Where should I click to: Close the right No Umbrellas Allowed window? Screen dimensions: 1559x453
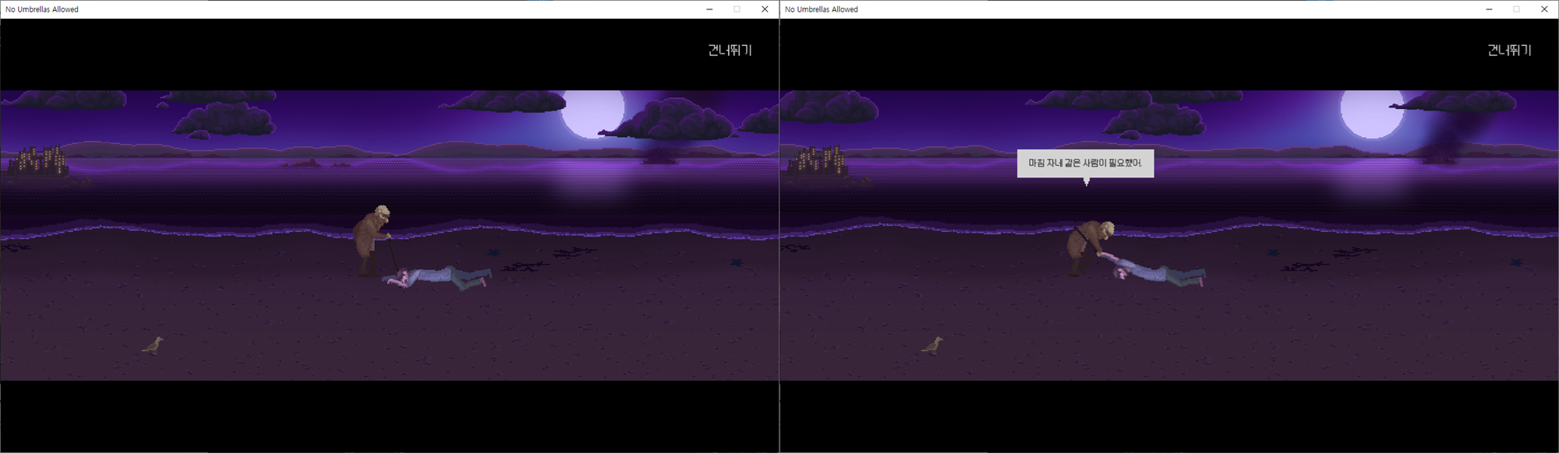tap(1544, 9)
